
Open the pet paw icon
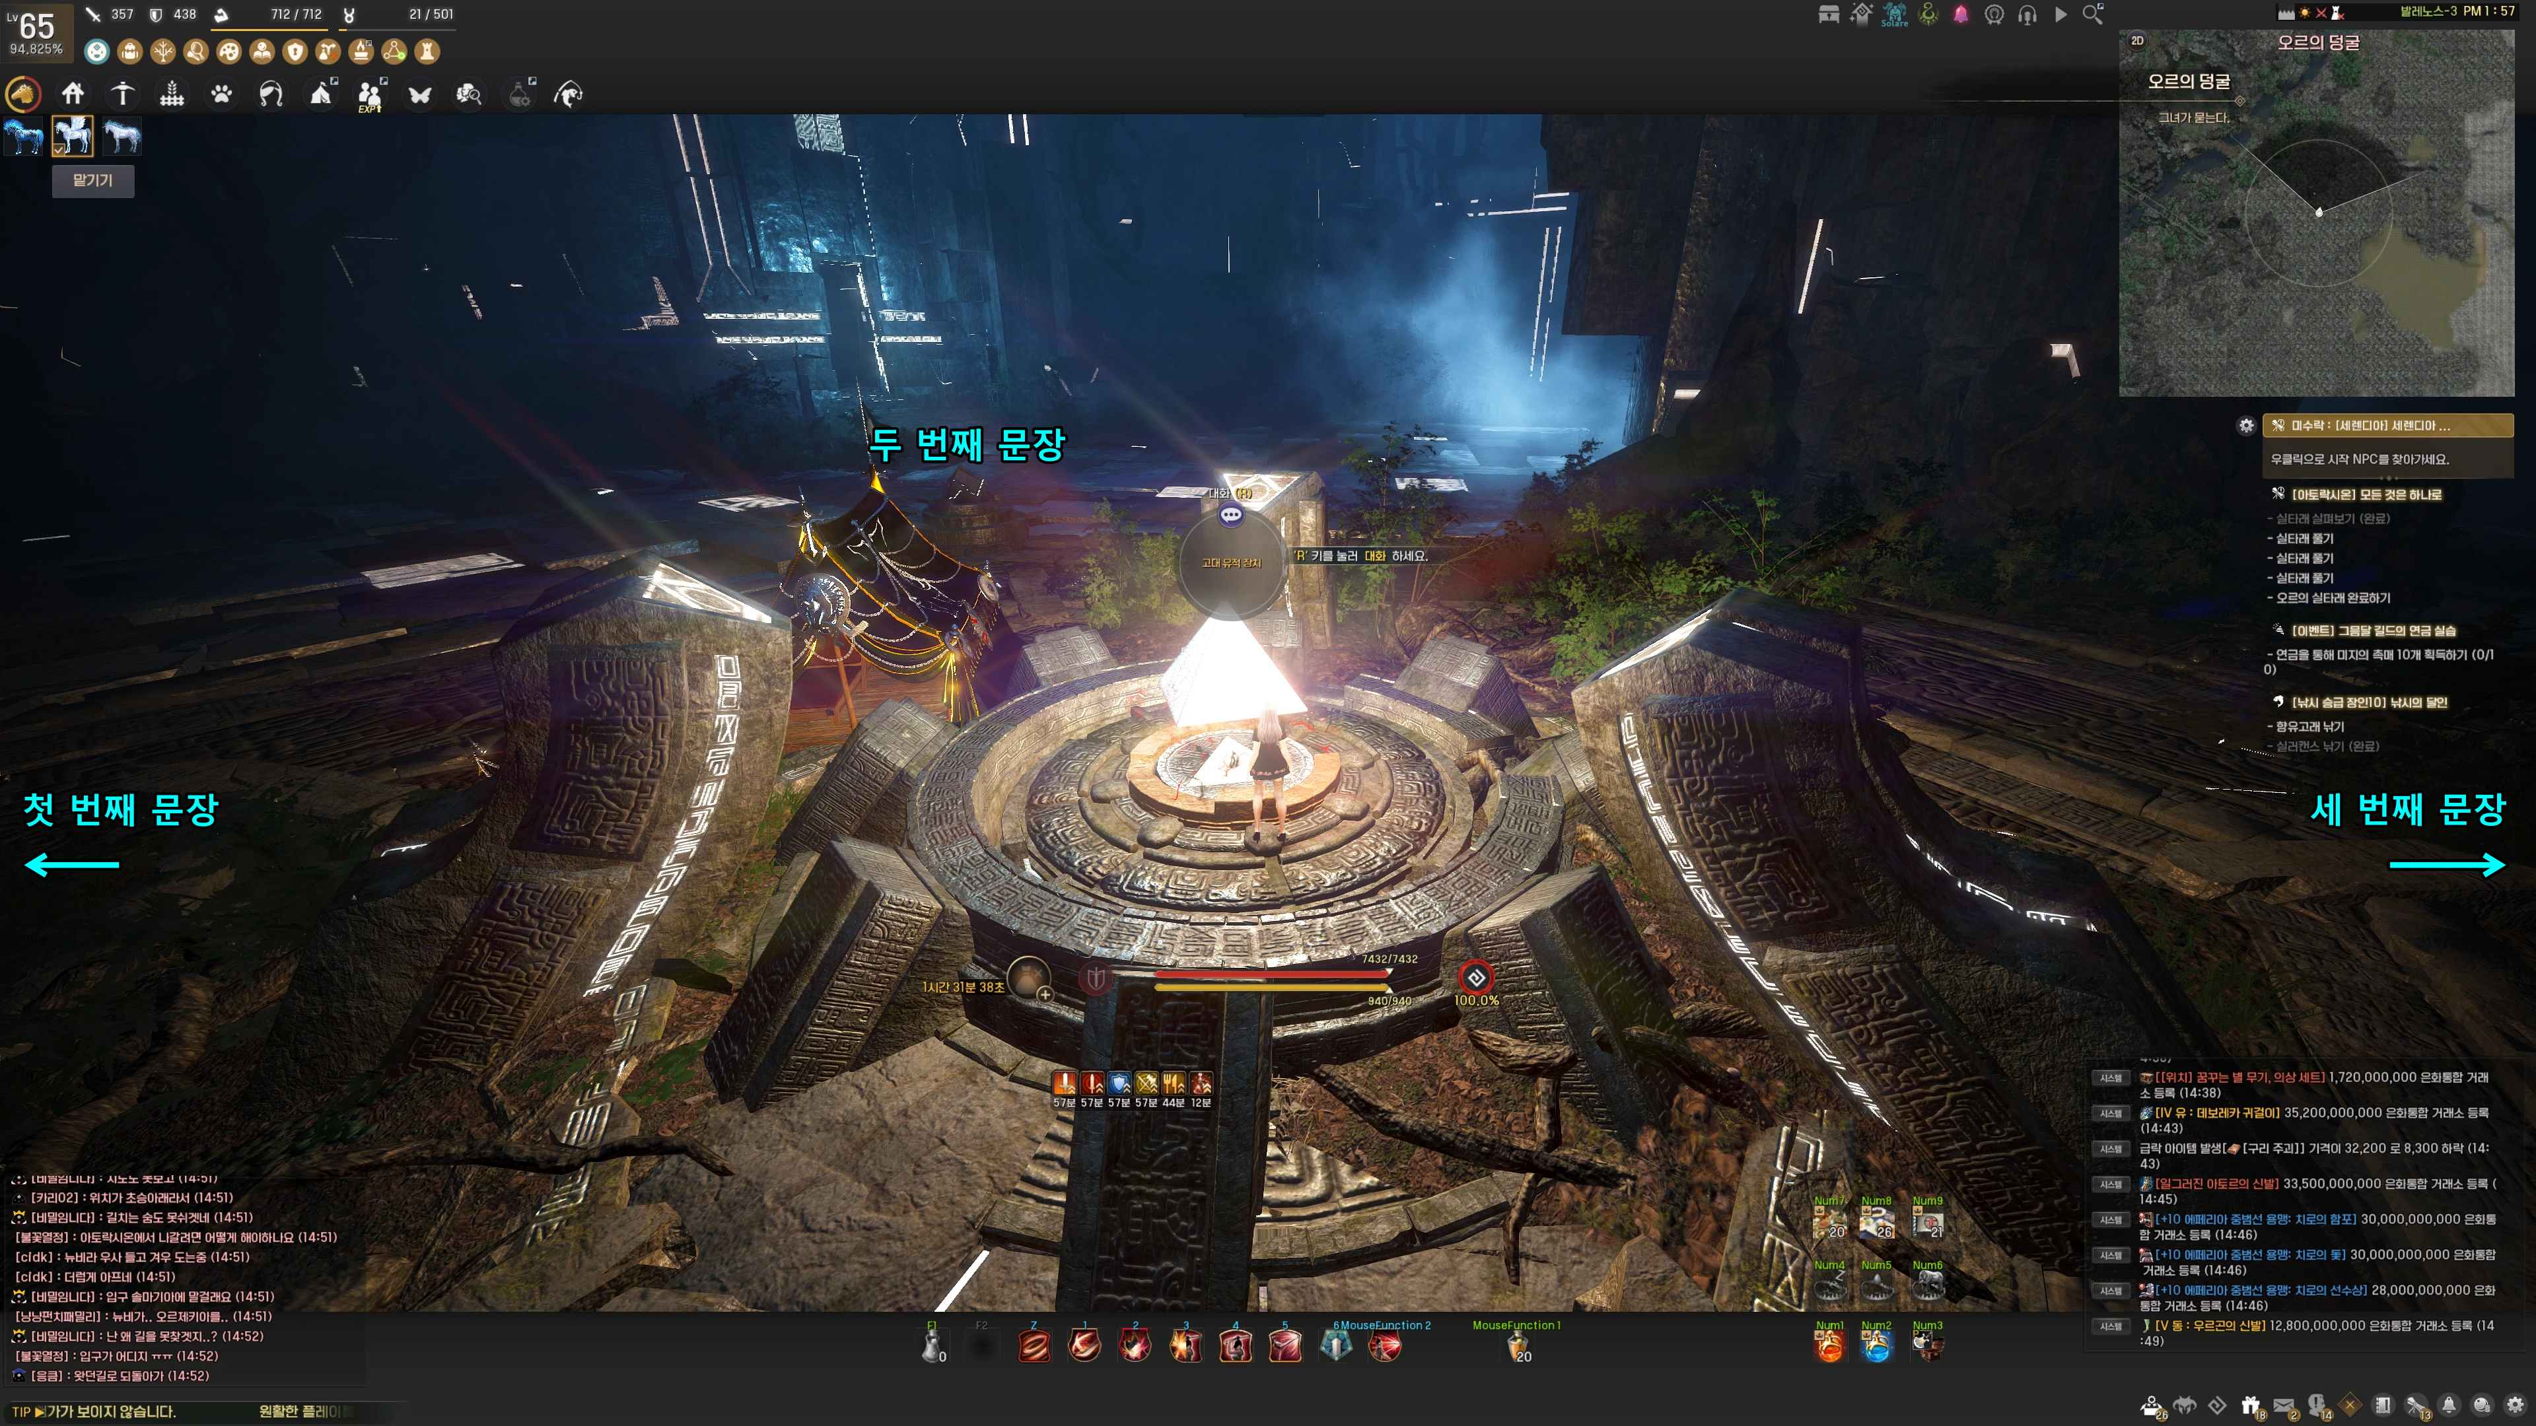coord(221,94)
